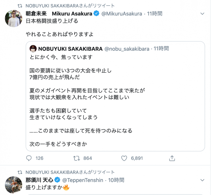This screenshot has height=195, width=211.
Task: Click Mikuru Asakura's profile avatar
Action: (x=14, y=18)
